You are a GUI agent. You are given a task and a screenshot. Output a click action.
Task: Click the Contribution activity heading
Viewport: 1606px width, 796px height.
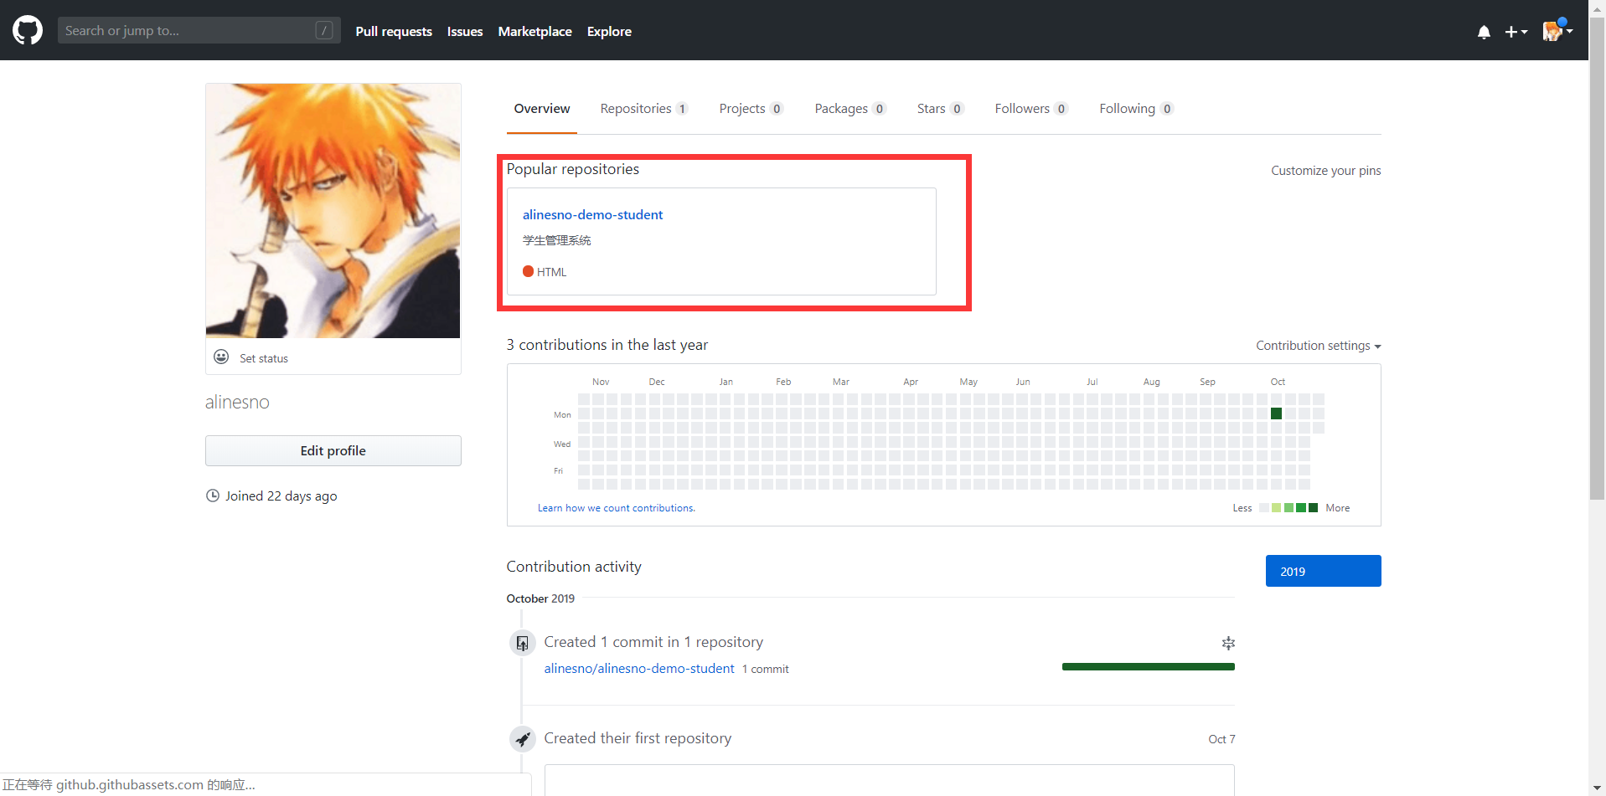click(x=574, y=567)
